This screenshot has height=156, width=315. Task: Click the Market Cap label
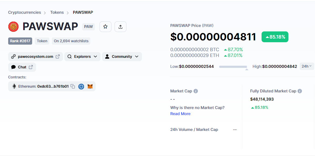coord(181,91)
